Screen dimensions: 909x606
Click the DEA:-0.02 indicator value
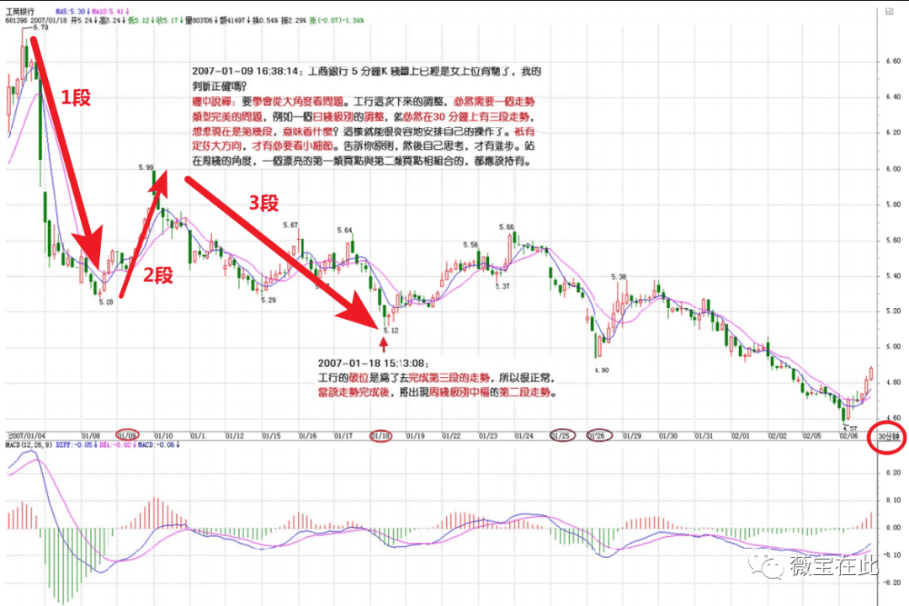(116, 444)
